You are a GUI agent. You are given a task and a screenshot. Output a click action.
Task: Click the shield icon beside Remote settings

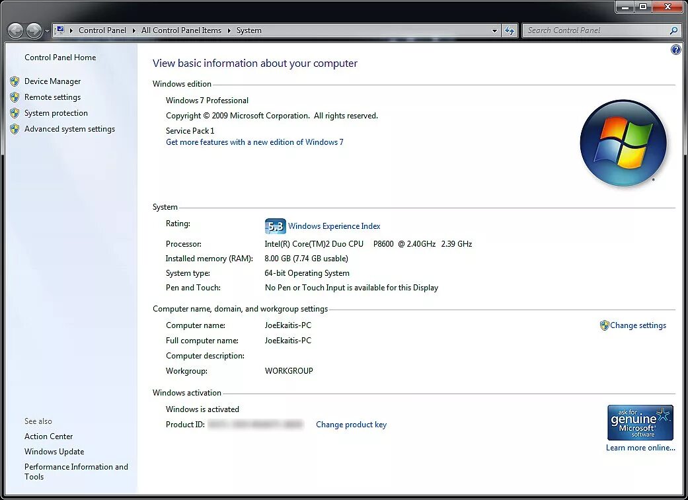click(x=15, y=97)
